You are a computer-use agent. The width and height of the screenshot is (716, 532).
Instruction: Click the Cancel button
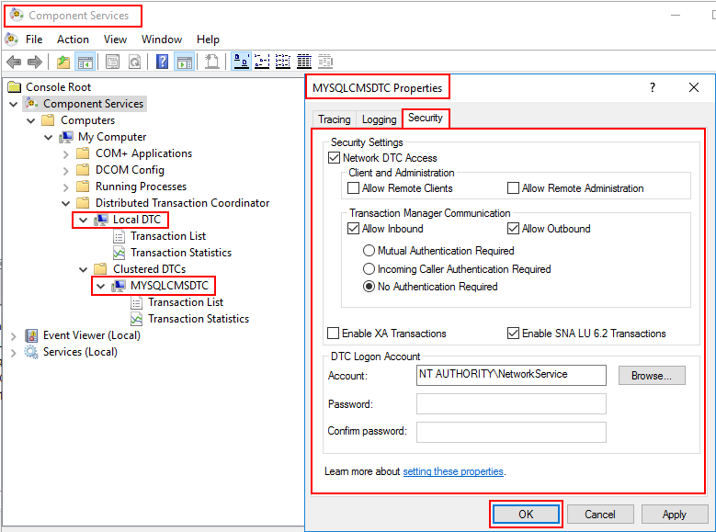[x=600, y=515]
